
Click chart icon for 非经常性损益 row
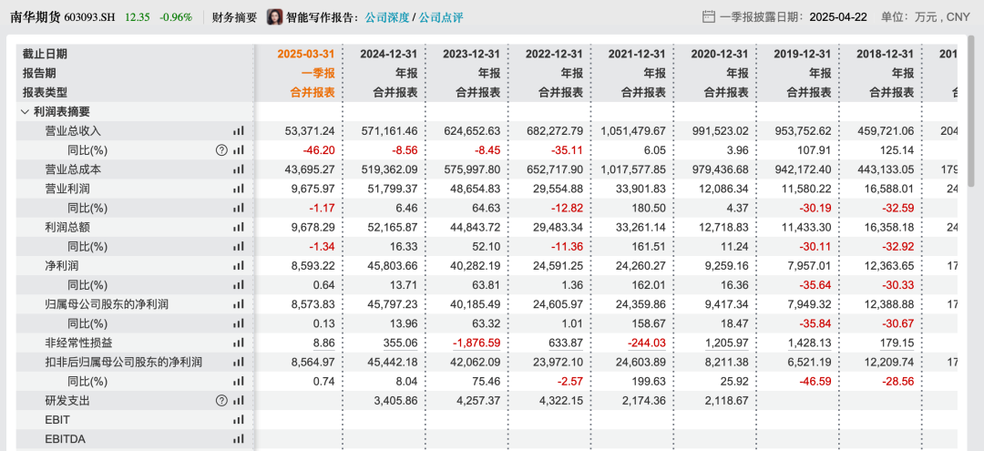[239, 343]
